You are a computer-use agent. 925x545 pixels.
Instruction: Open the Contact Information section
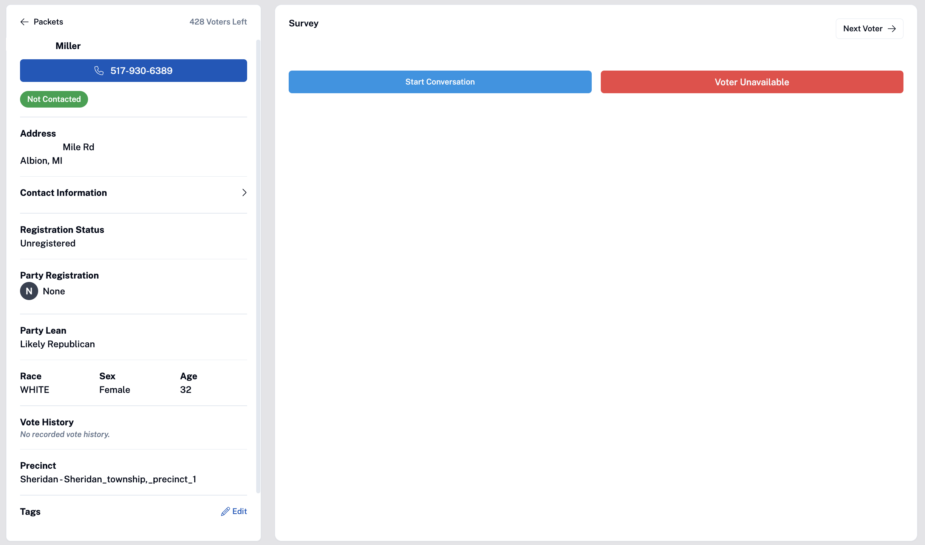coord(133,193)
